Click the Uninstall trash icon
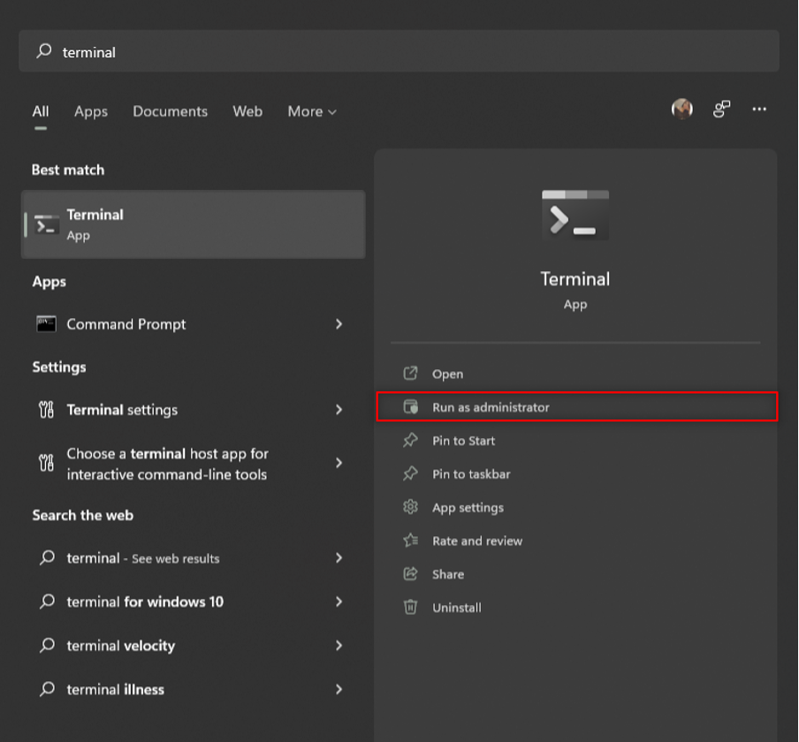Viewport: 799px width, 742px height. 410,607
